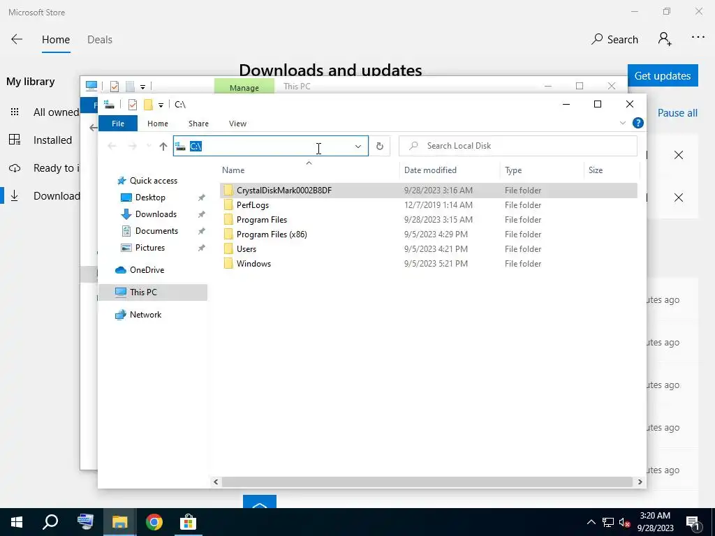Click the Store account sign-in icon
Viewport: 715px width, 536px height.
tap(665, 39)
